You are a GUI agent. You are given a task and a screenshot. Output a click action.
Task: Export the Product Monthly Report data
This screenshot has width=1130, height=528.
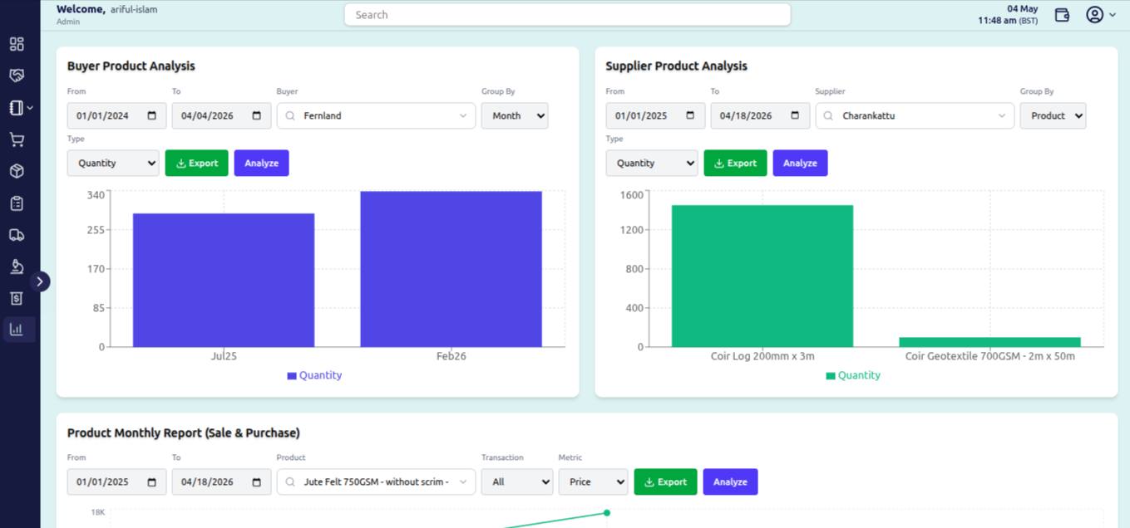(x=665, y=482)
